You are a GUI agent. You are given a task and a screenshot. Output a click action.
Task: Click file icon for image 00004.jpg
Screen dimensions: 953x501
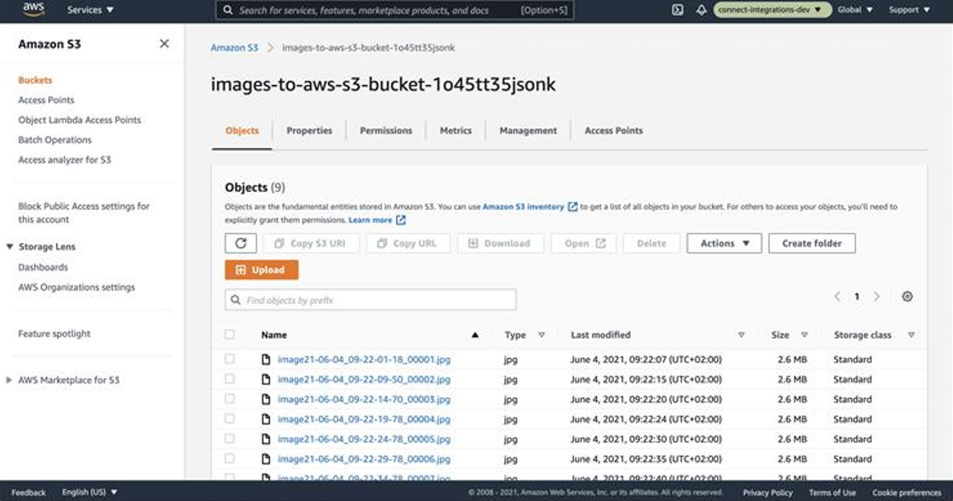(266, 419)
